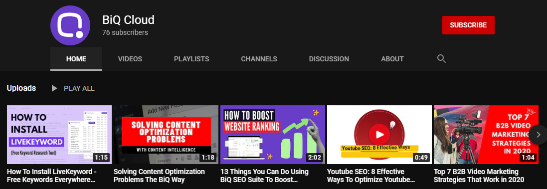Click the 1:04 duration badge
547x189 pixels.
(x=528, y=157)
